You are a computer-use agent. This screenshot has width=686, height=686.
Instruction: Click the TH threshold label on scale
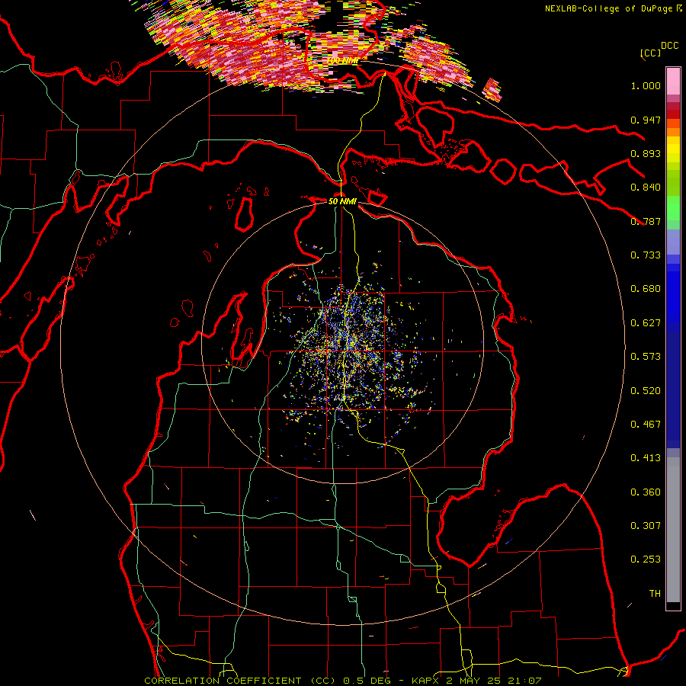(655, 594)
